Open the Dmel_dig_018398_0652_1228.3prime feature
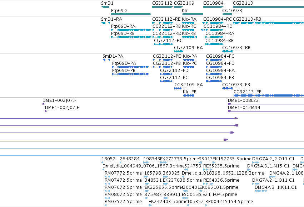The image size is (304, 207). point(183,177)
